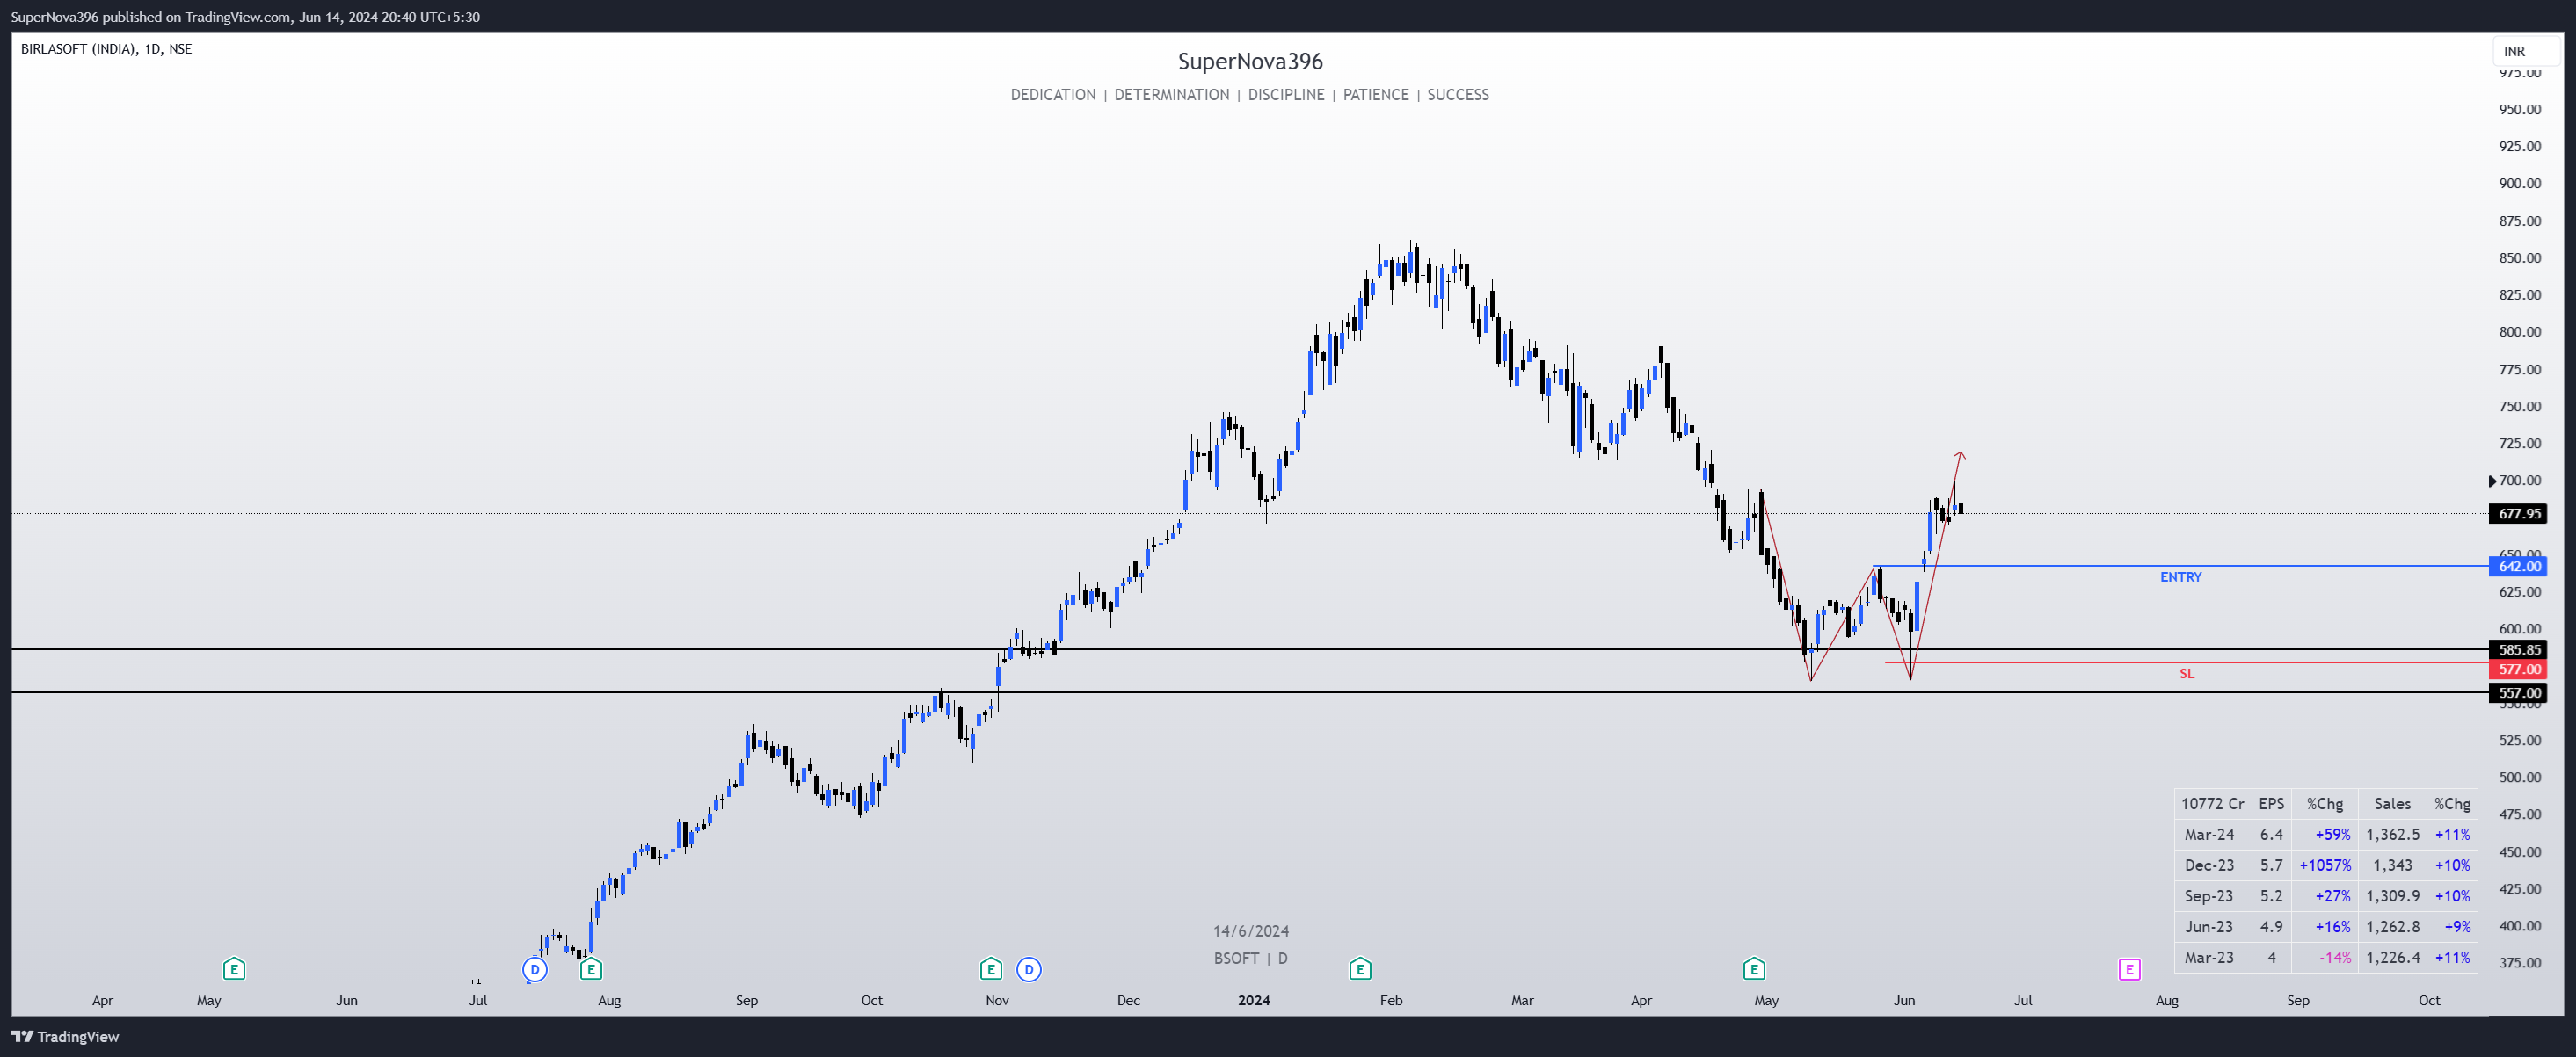Click the 1,309.9 sales value
Image resolution: width=2576 pixels, height=1057 pixels.
[x=2392, y=897]
